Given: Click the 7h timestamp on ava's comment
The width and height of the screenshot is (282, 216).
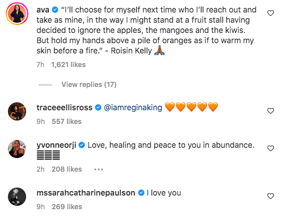Looking at the screenshot, I should [x=40, y=65].
